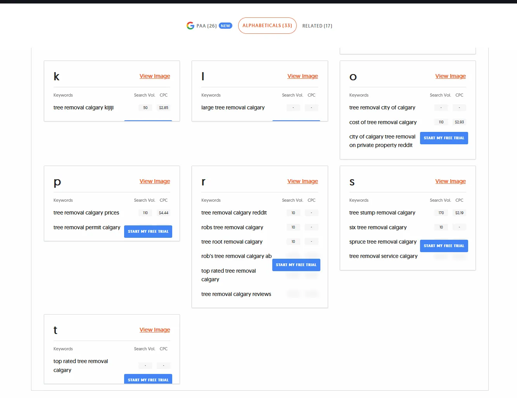Open View Image for letter p

tap(155, 181)
